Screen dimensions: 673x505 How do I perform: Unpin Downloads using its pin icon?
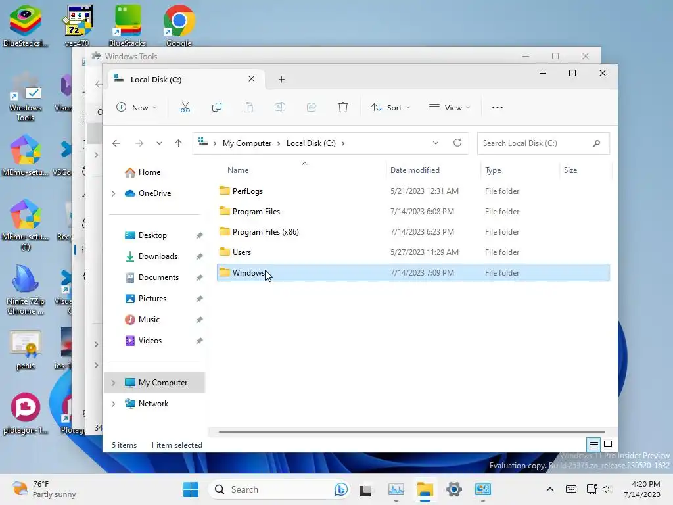click(x=200, y=256)
